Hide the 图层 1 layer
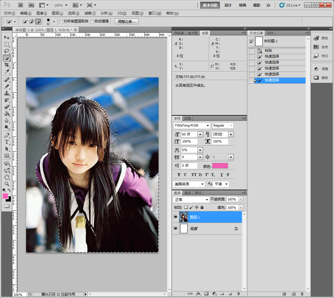The height and width of the screenshot is (298, 334). click(x=175, y=217)
